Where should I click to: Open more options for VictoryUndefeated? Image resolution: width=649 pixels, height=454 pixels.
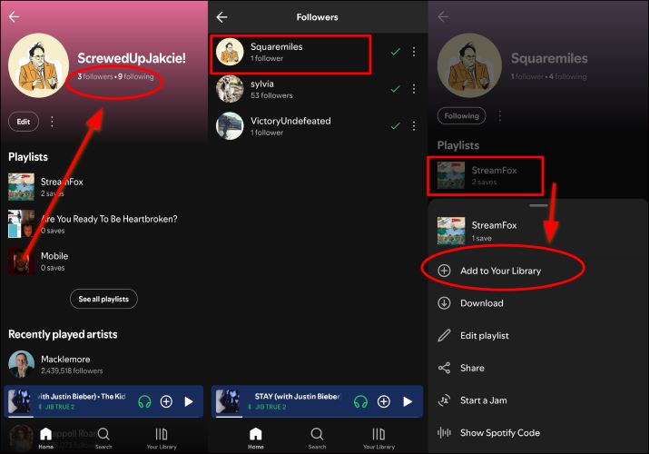(414, 126)
